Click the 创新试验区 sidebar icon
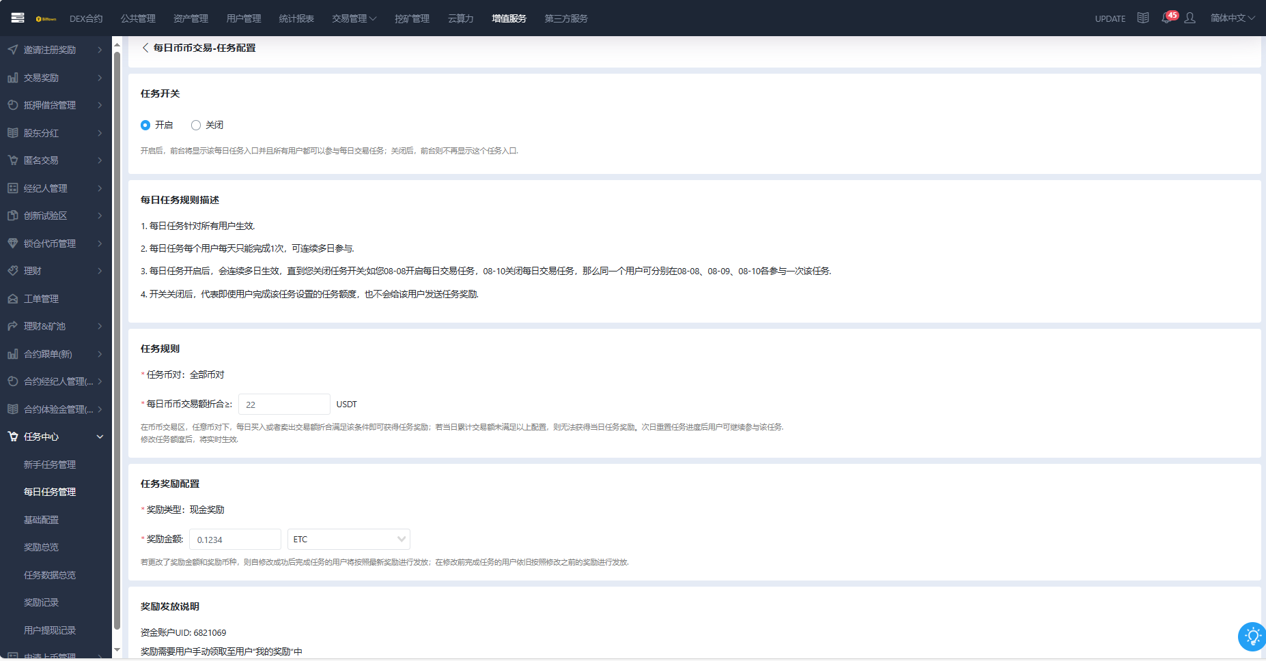1266x661 pixels. tap(13, 215)
